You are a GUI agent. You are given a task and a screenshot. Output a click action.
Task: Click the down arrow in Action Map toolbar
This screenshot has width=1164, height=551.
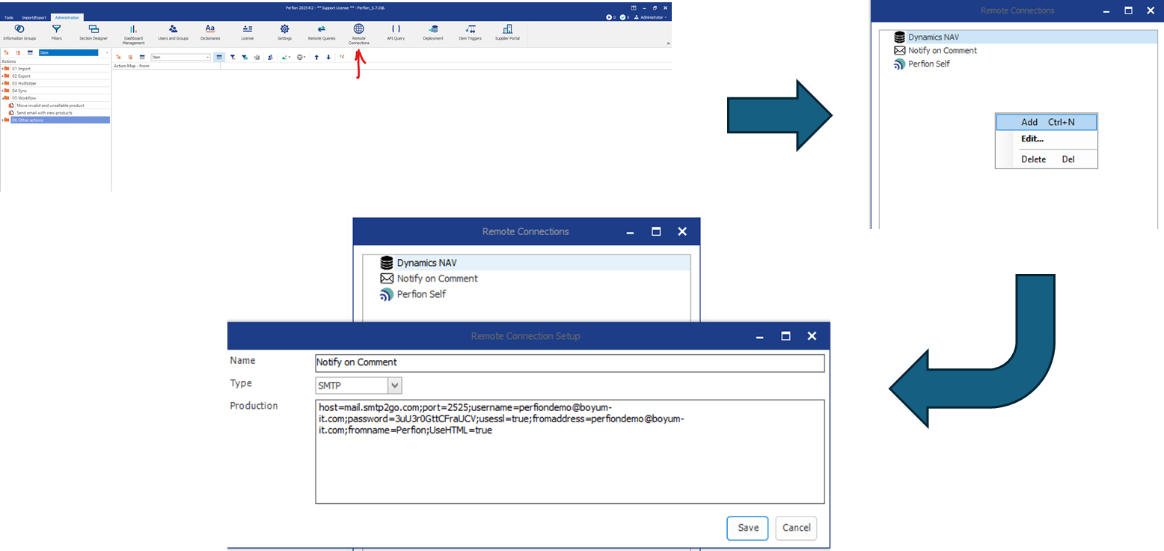tap(328, 57)
